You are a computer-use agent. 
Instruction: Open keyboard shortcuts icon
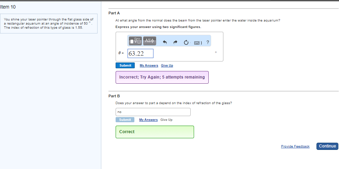click(x=198, y=43)
